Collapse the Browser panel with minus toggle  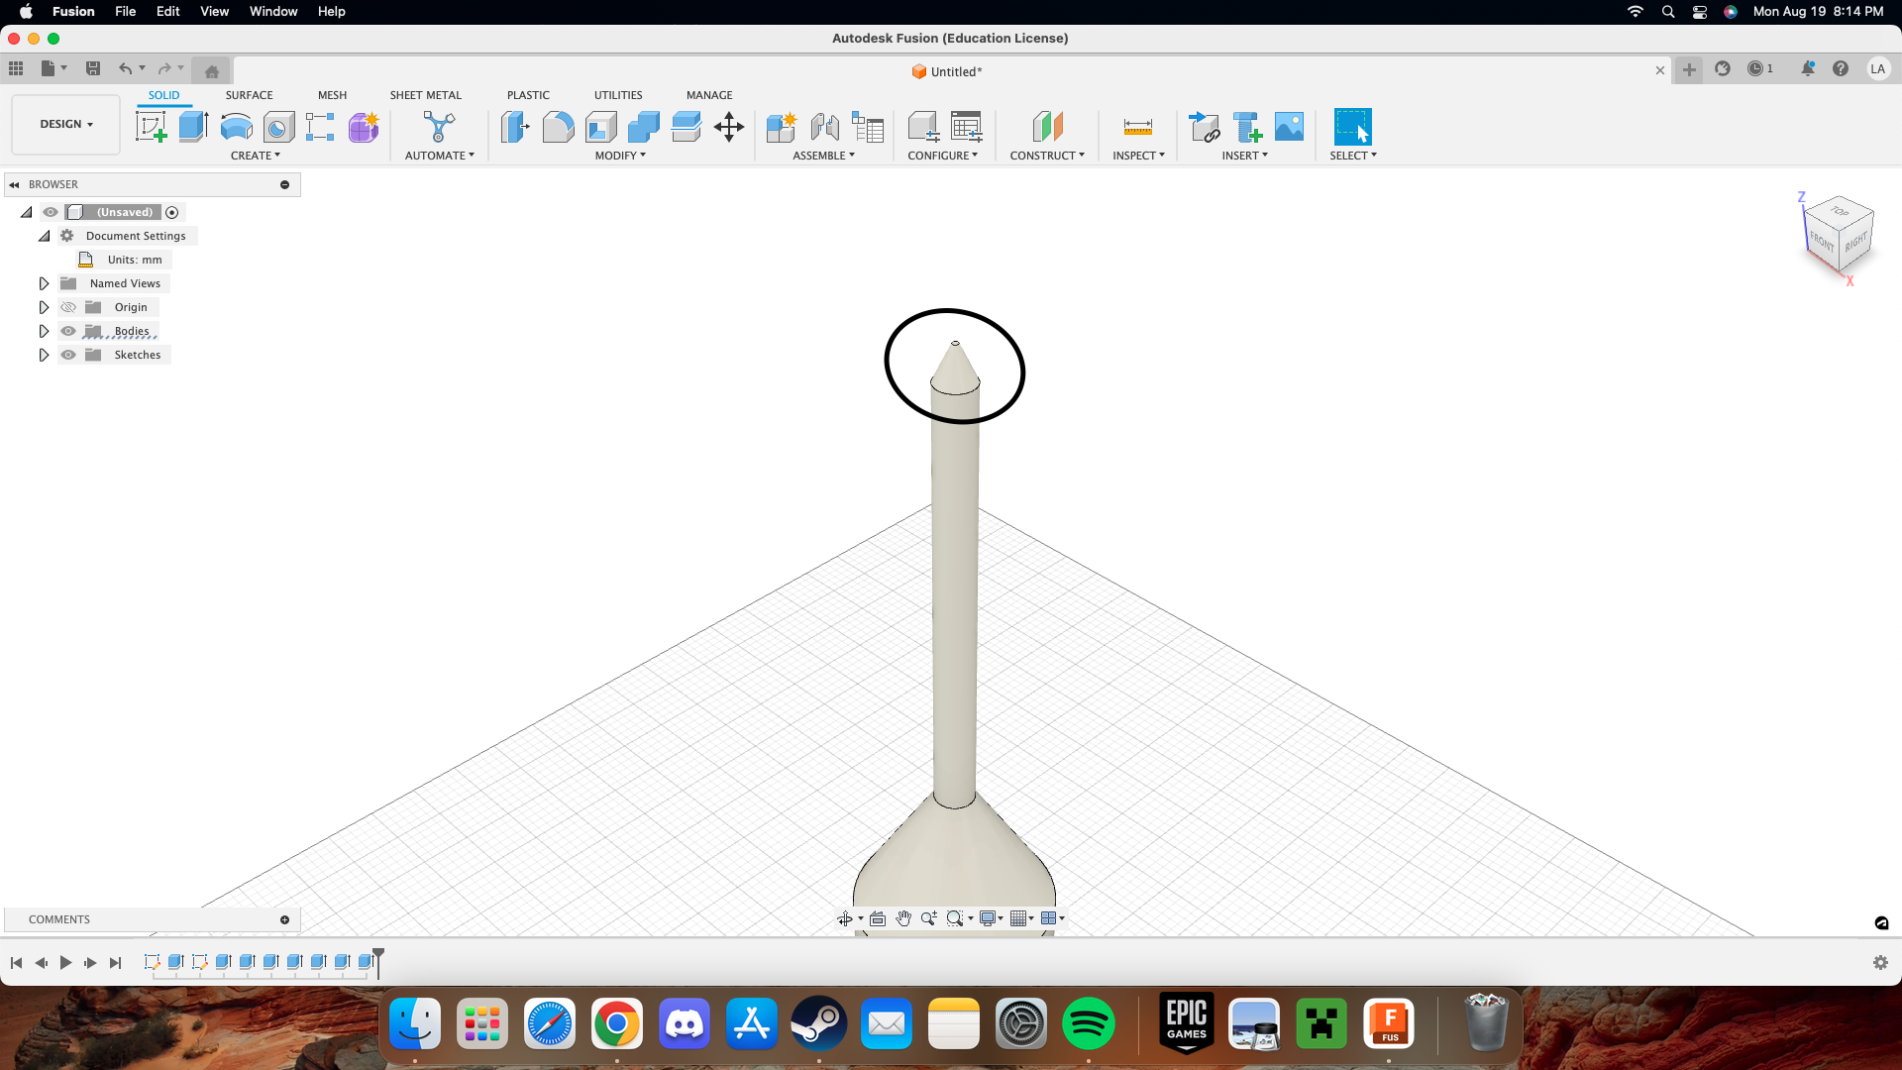tap(284, 184)
